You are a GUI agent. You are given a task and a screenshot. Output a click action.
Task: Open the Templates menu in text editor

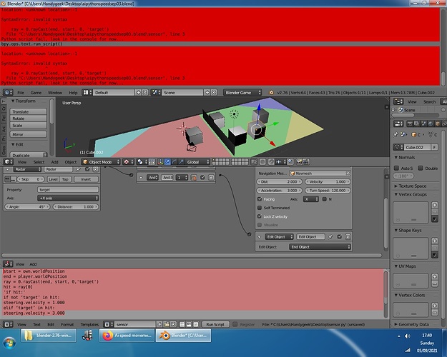(89, 325)
